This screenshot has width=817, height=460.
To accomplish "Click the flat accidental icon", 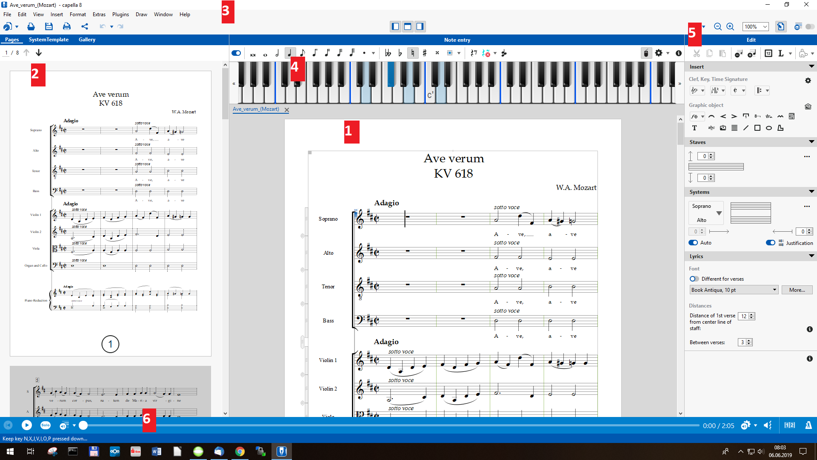I will [400, 53].
